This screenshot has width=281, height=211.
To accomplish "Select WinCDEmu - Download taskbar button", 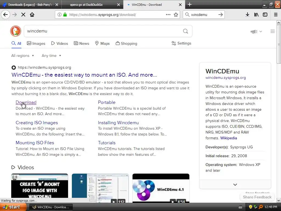I will [x=51, y=207].
